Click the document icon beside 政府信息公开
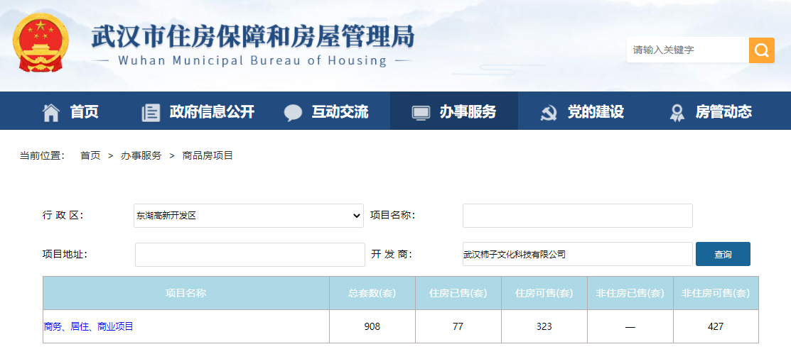Viewport: 791px width, 359px height. point(151,112)
